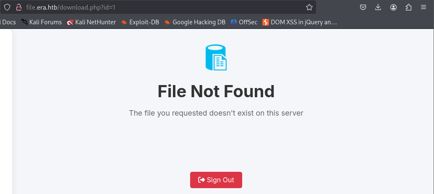The image size is (434, 194).
Task: Open the Extensions puzzle piece icon
Action: coord(408,7)
